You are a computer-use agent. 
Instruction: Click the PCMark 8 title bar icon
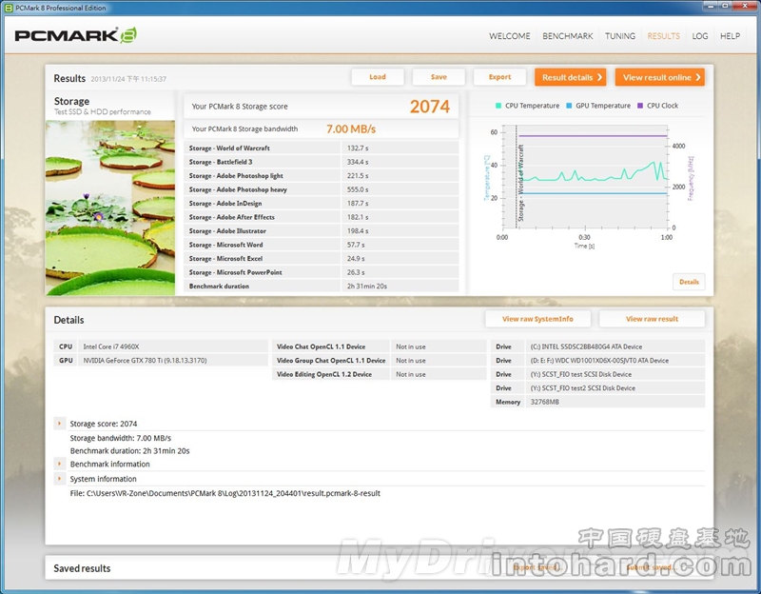9,8
